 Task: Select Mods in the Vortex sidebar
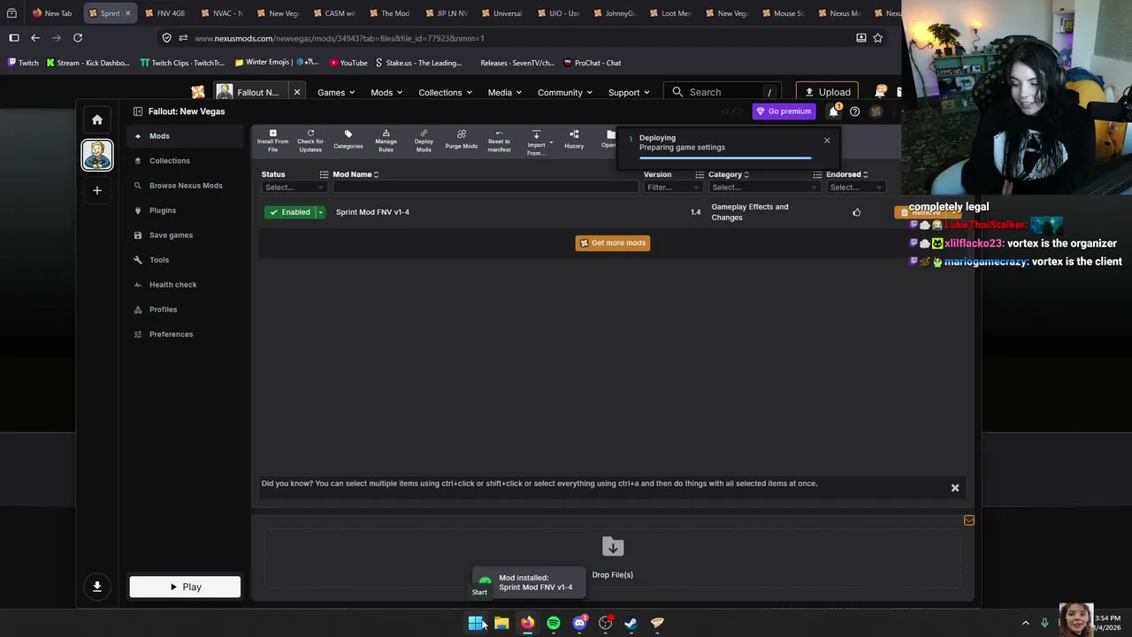186,136
